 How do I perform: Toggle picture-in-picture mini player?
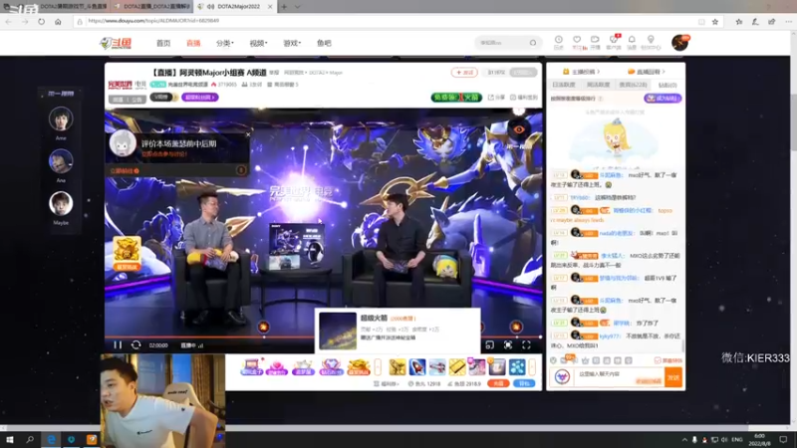pyautogui.click(x=489, y=344)
